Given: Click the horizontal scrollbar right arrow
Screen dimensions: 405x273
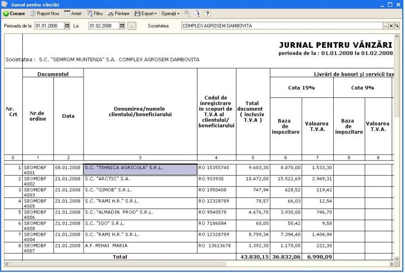Looking at the screenshot, I should pyautogui.click(x=391, y=264).
